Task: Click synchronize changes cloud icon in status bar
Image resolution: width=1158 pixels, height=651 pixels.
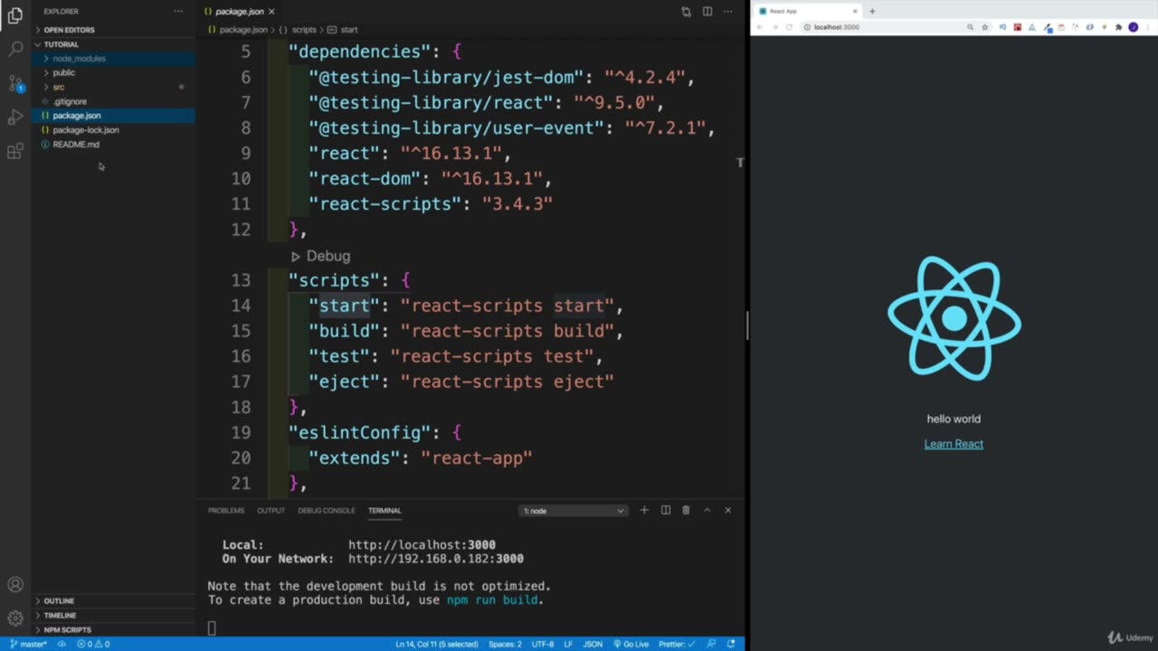Action: (x=62, y=644)
